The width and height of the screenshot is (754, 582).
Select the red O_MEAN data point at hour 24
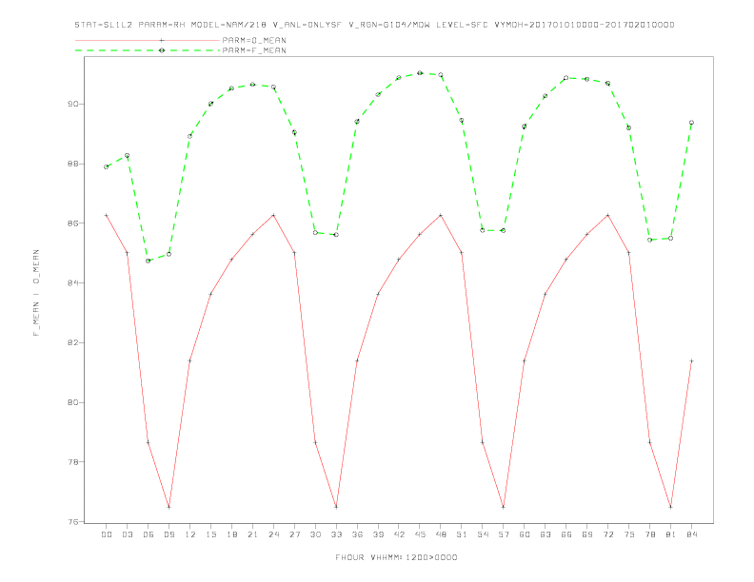tap(273, 215)
